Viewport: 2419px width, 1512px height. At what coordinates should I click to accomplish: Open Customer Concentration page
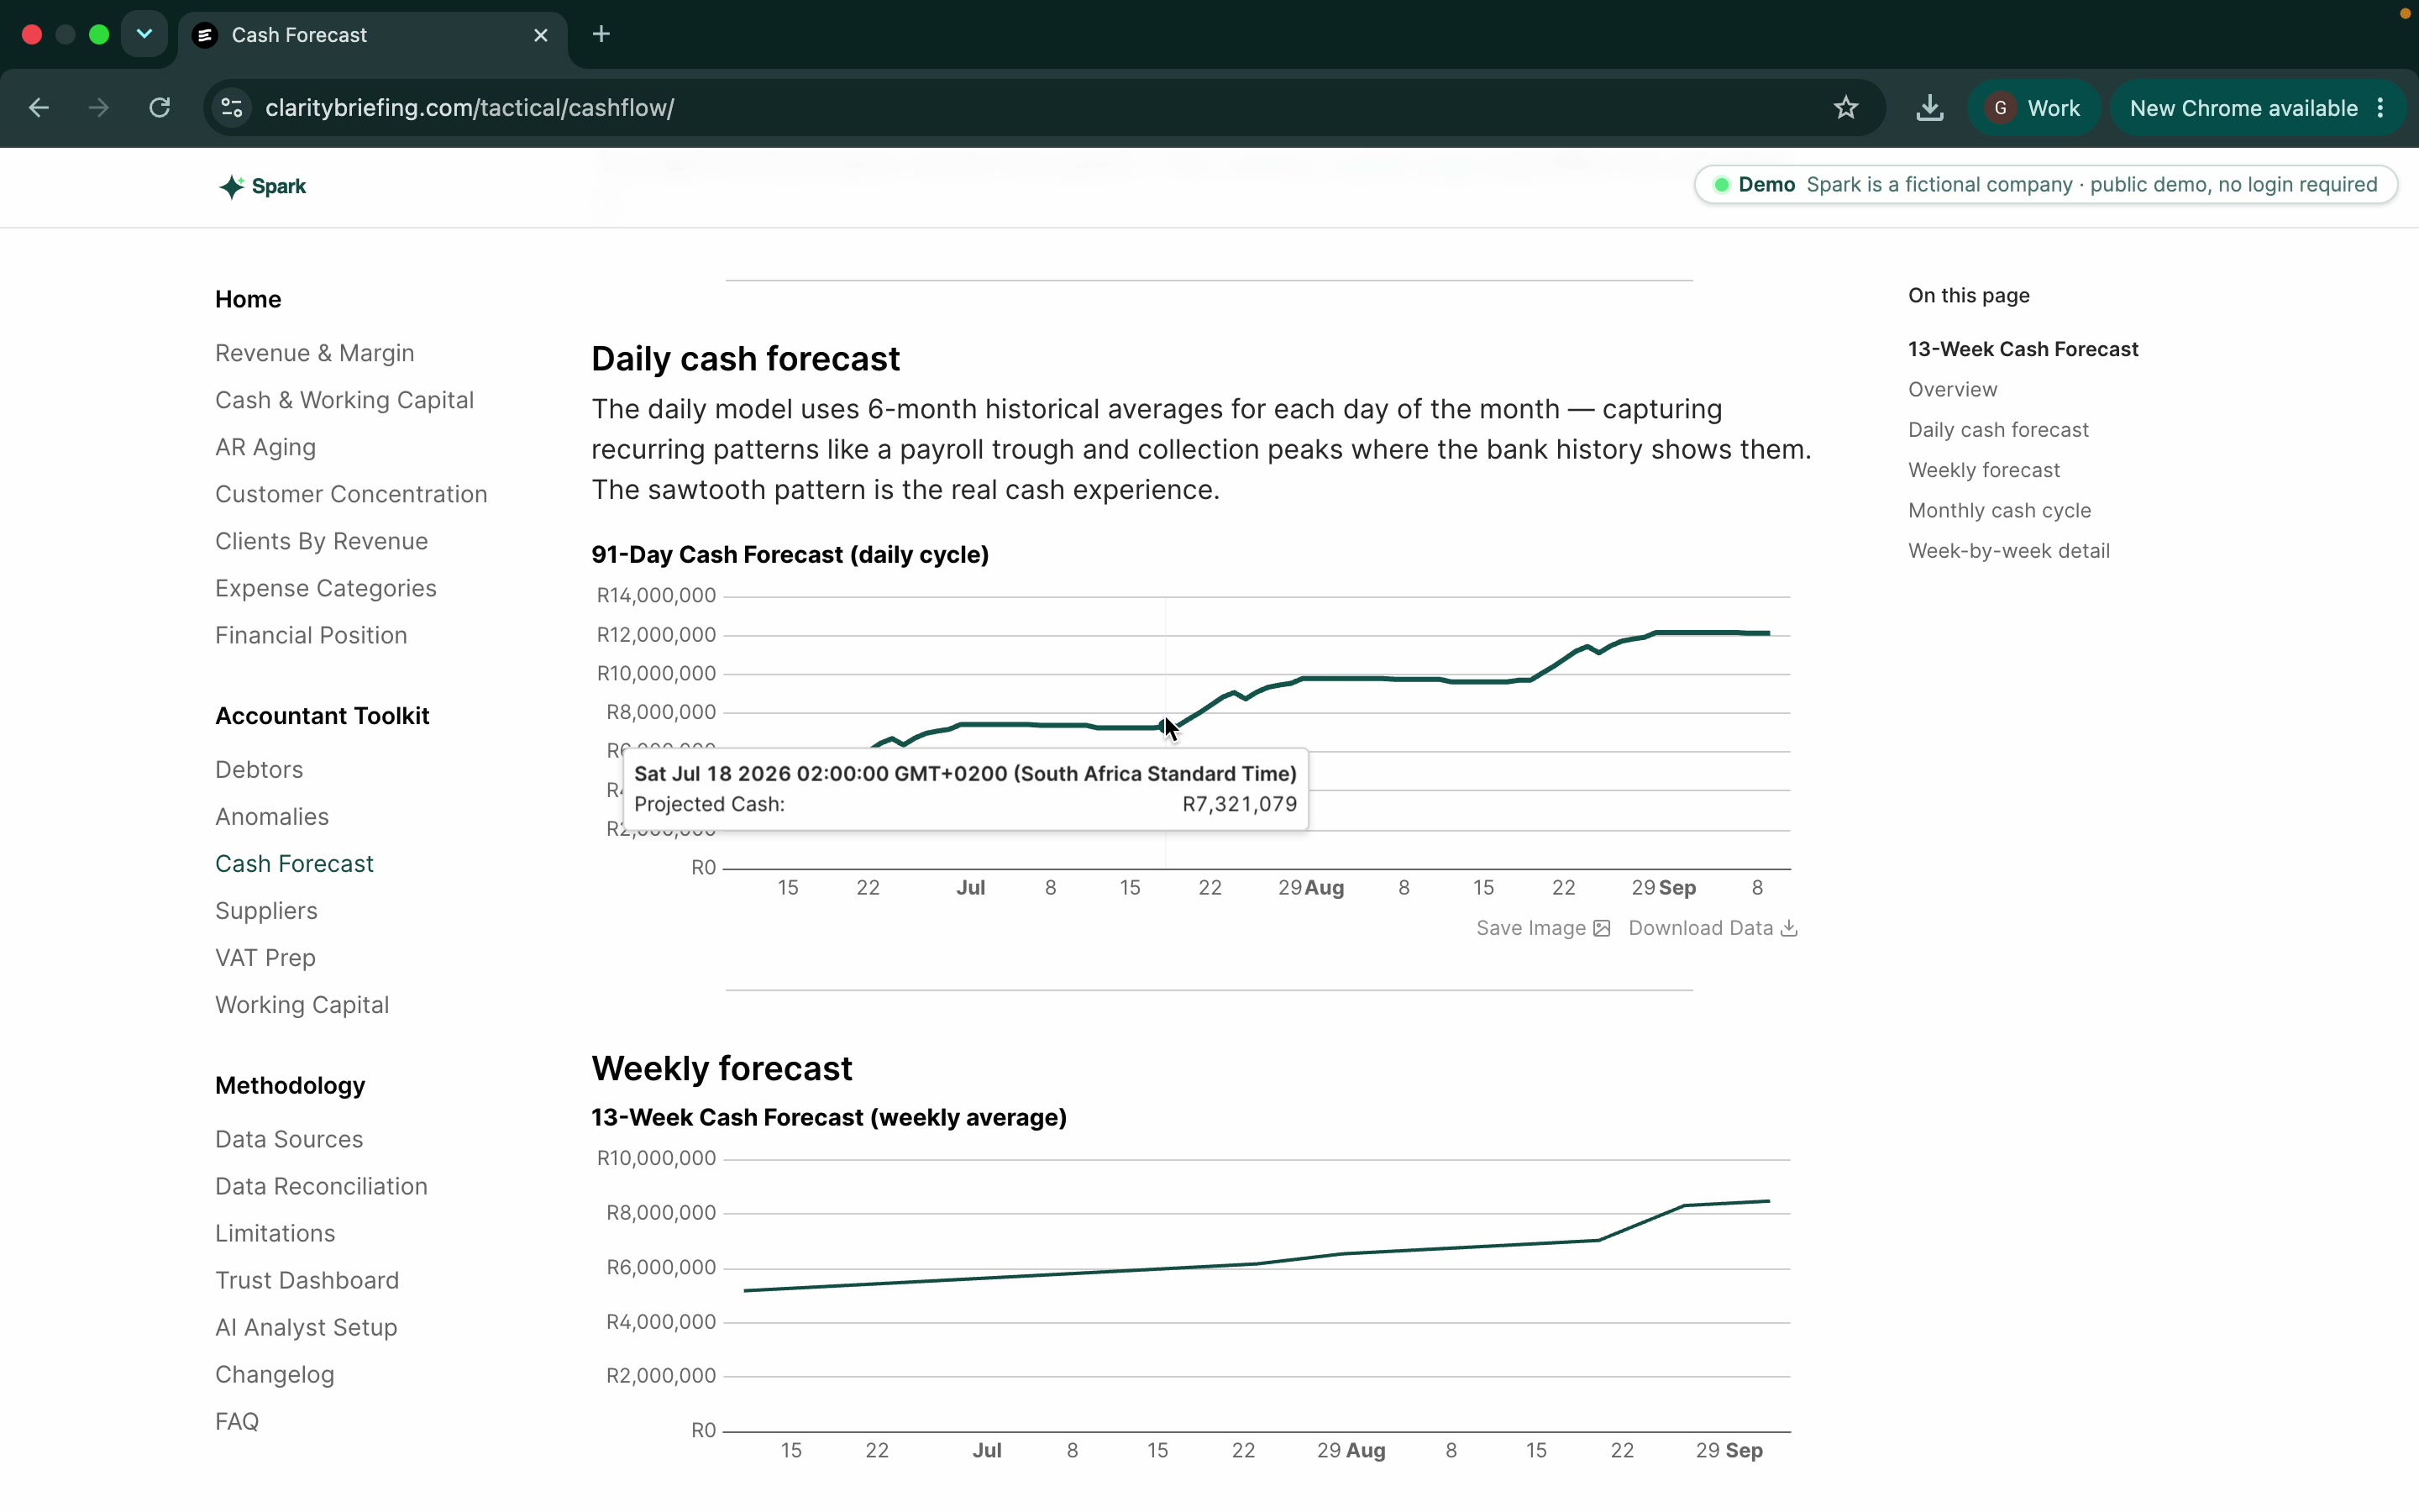pyautogui.click(x=351, y=494)
